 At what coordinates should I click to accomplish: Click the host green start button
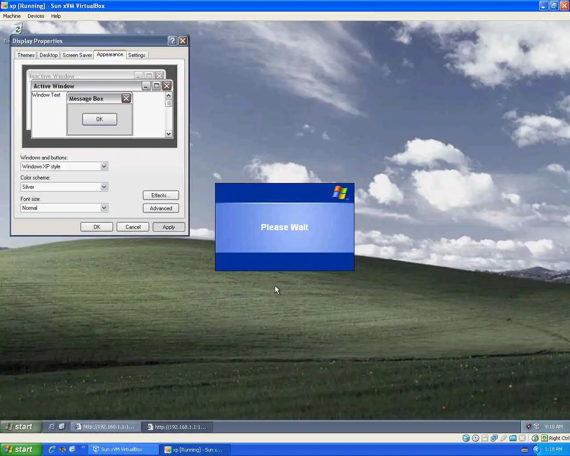coord(21,449)
